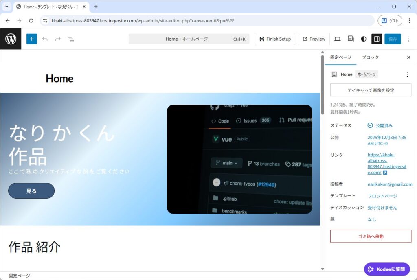
Task: Click the redo arrow icon
Action: click(x=58, y=39)
